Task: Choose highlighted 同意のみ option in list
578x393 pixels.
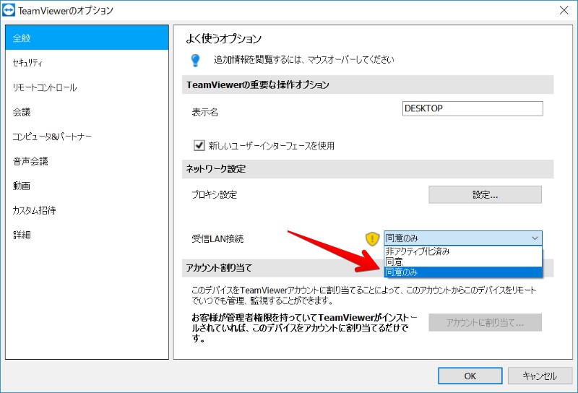Action: click(x=463, y=272)
